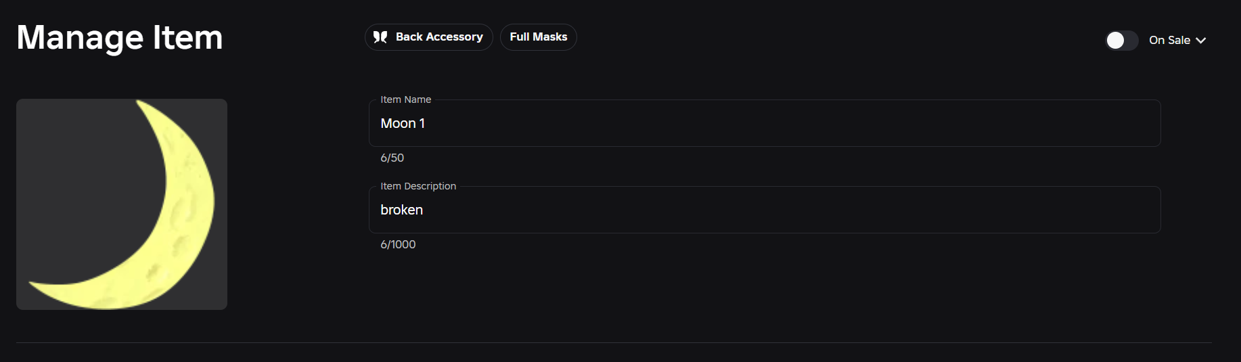The image size is (1241, 362).
Task: Focus the Item Description input field
Action: pos(765,210)
